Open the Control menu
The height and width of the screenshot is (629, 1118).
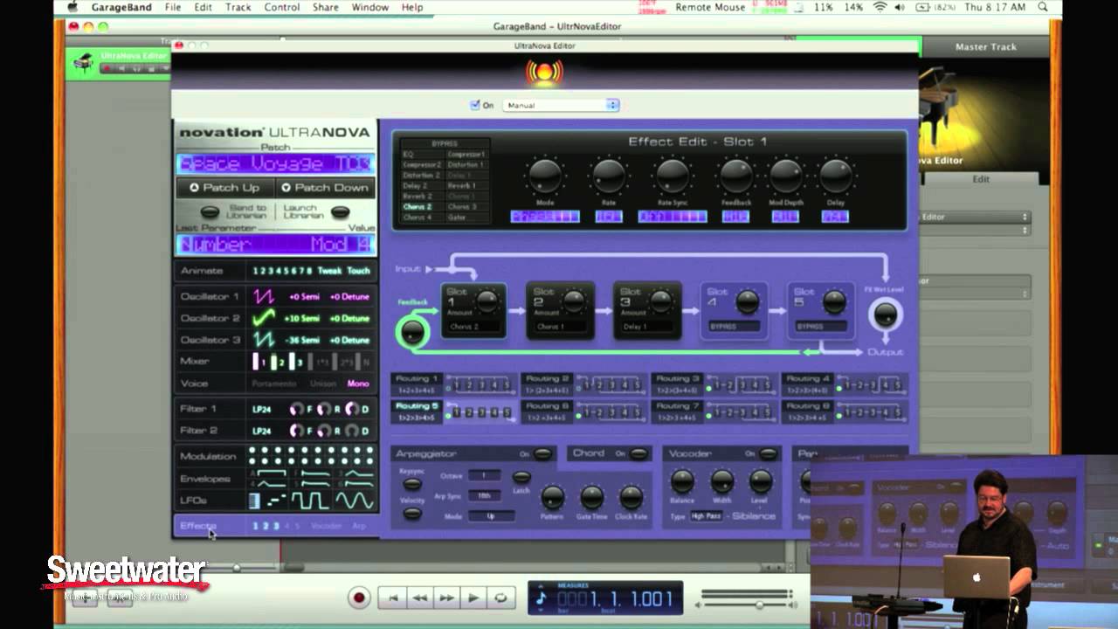point(282,7)
